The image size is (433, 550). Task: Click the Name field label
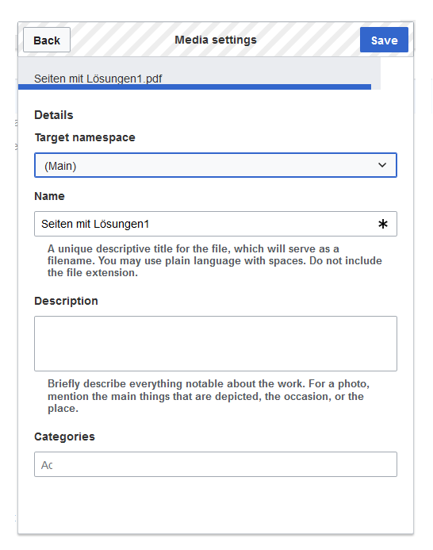coord(49,196)
